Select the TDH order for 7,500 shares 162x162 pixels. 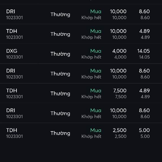[81, 93]
